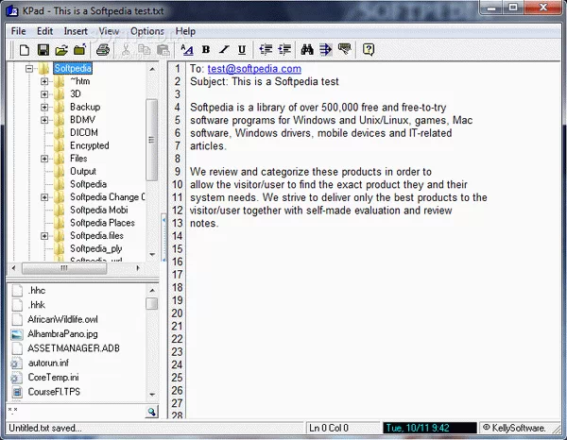Click the keyboard toolbar icon
567x440 pixels.
[x=345, y=49]
